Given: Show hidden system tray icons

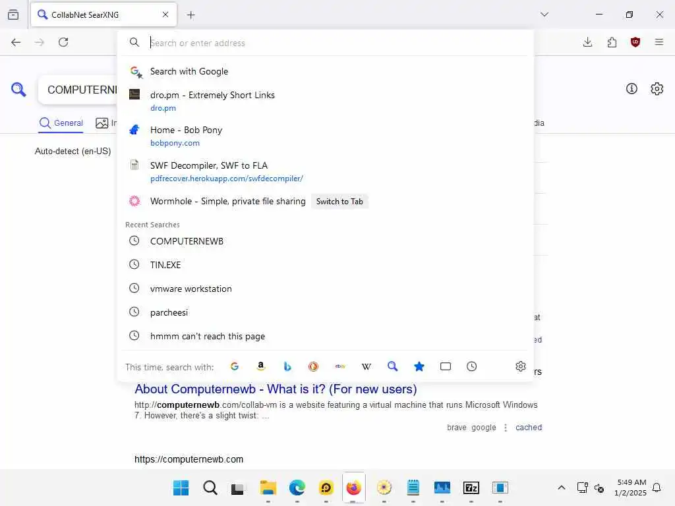Looking at the screenshot, I should [x=562, y=488].
